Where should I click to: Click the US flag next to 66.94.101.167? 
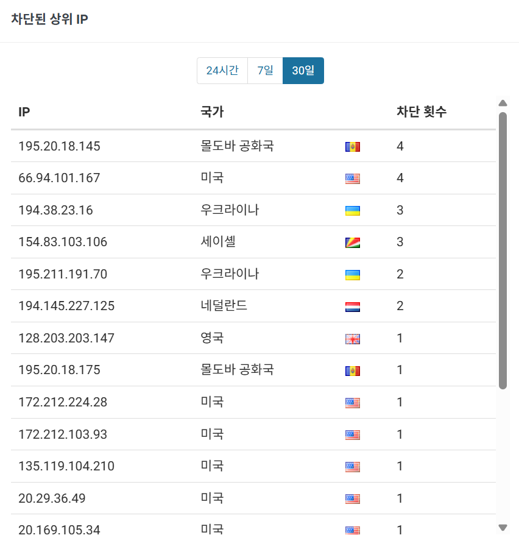(x=353, y=179)
